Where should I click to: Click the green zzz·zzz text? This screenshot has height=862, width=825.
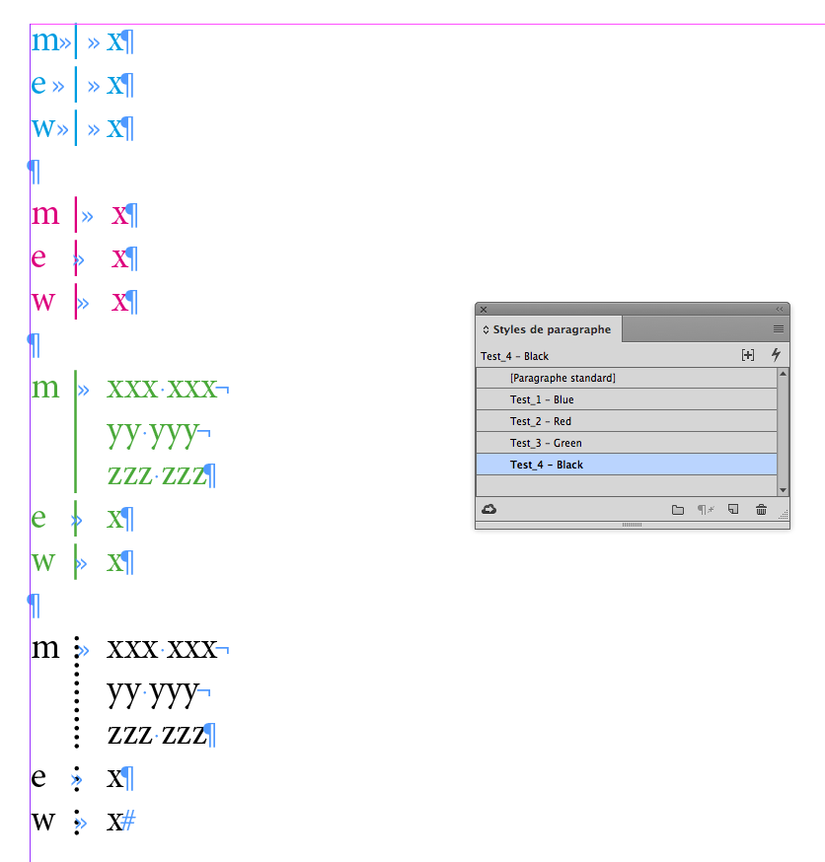(x=156, y=475)
